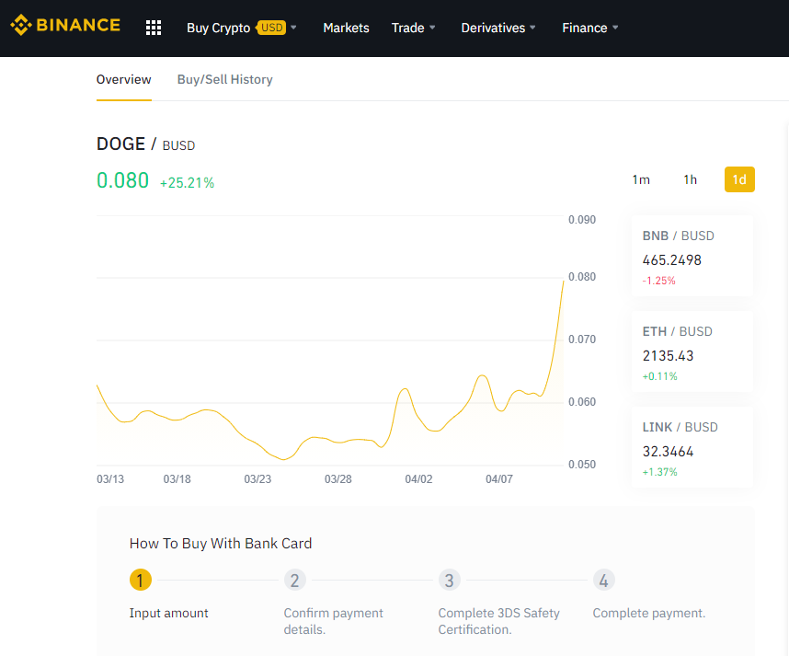Image resolution: width=789 pixels, height=656 pixels.
Task: Expand the Trade dropdown arrow
Action: click(x=432, y=28)
